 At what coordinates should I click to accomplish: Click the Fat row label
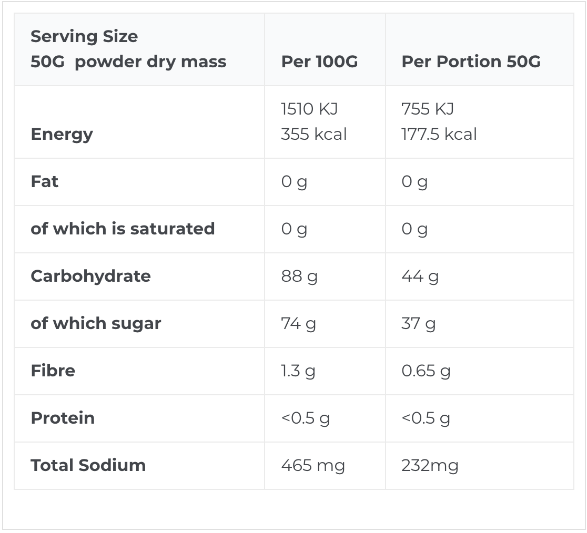point(45,181)
